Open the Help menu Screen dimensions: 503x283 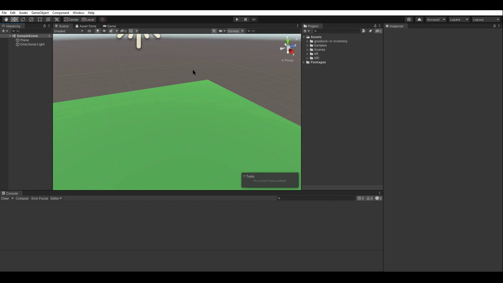[x=91, y=13]
